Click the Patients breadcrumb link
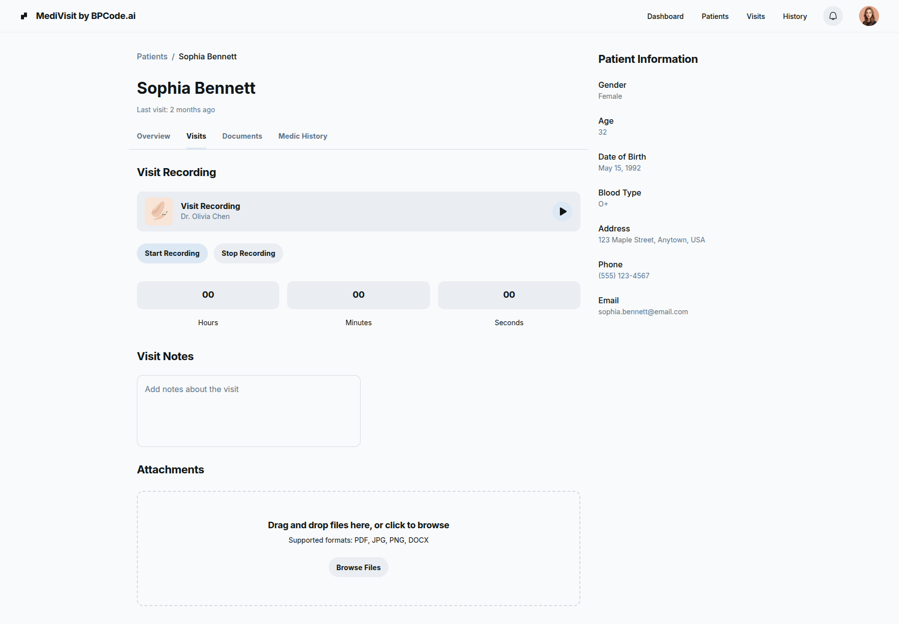Viewport: 899px width, 624px height. click(x=152, y=57)
